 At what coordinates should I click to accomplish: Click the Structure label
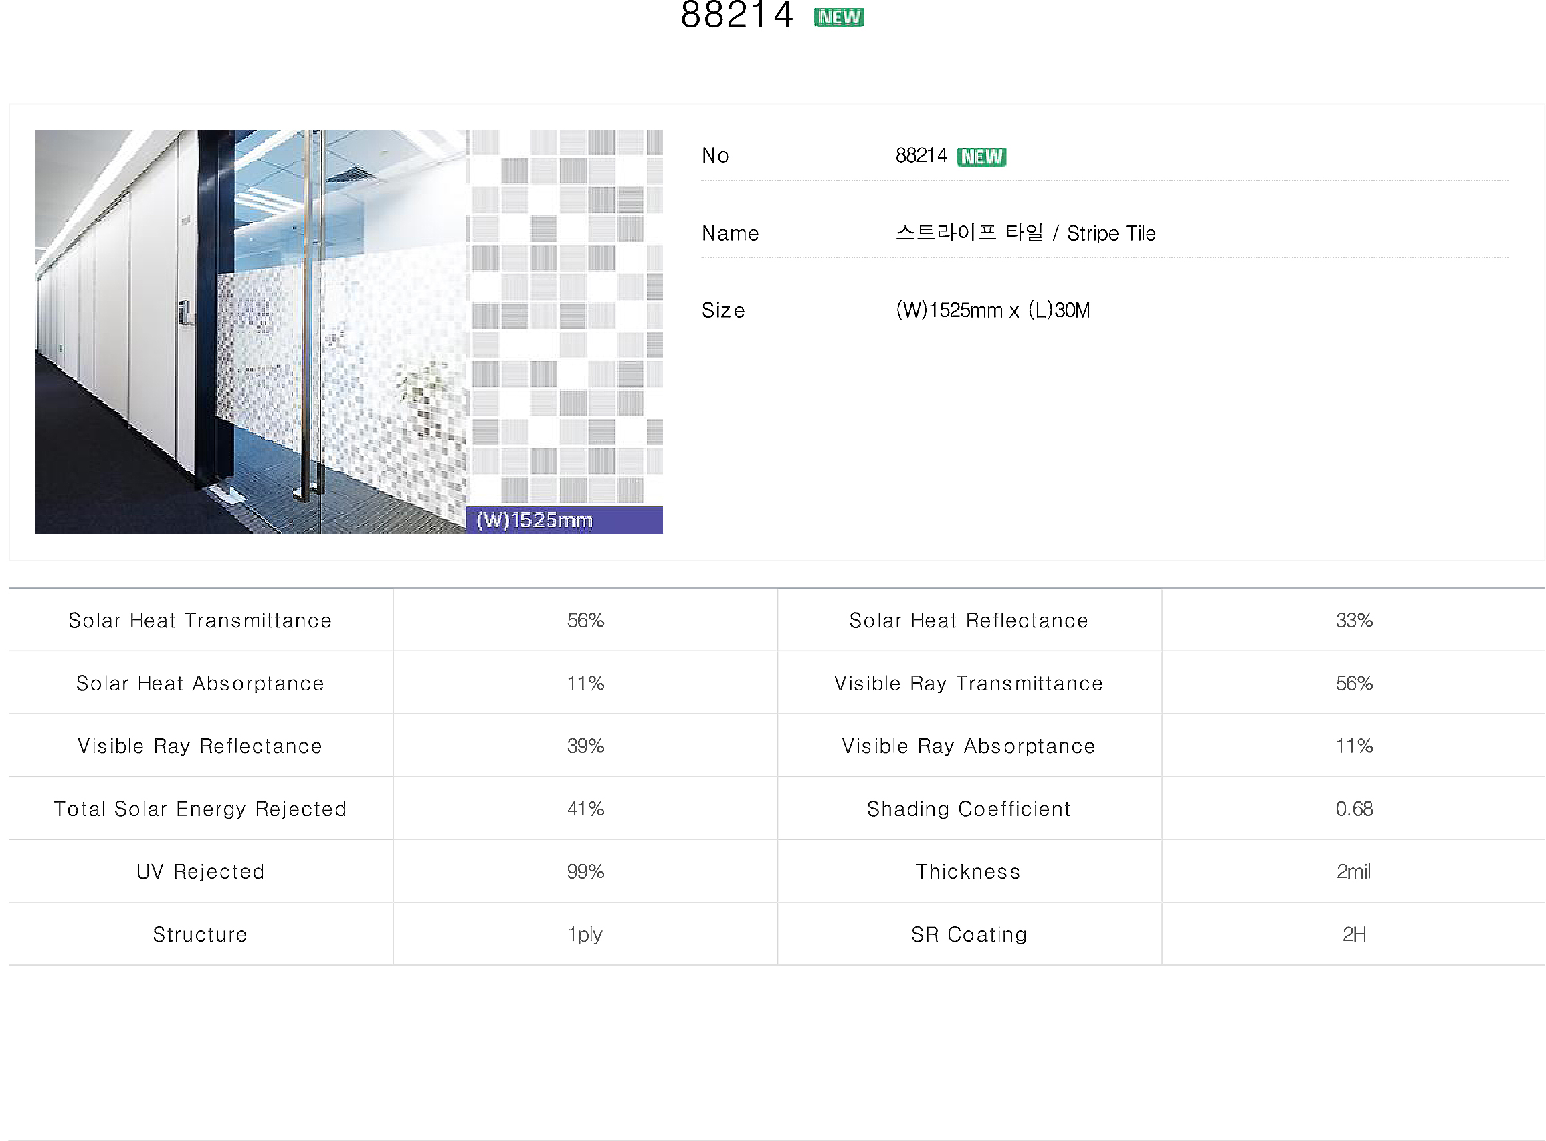coord(200,934)
